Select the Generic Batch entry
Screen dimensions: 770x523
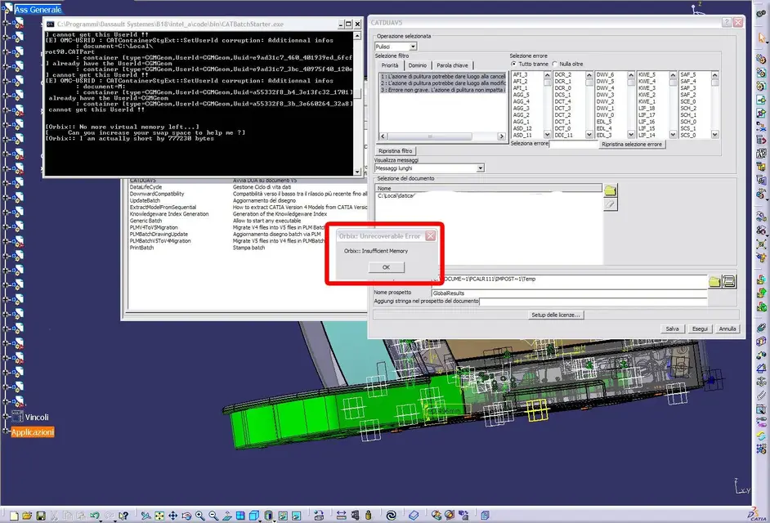(145, 221)
